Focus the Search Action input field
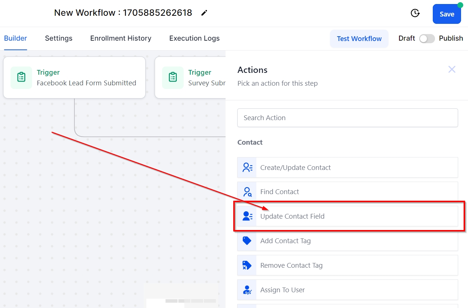 347,118
